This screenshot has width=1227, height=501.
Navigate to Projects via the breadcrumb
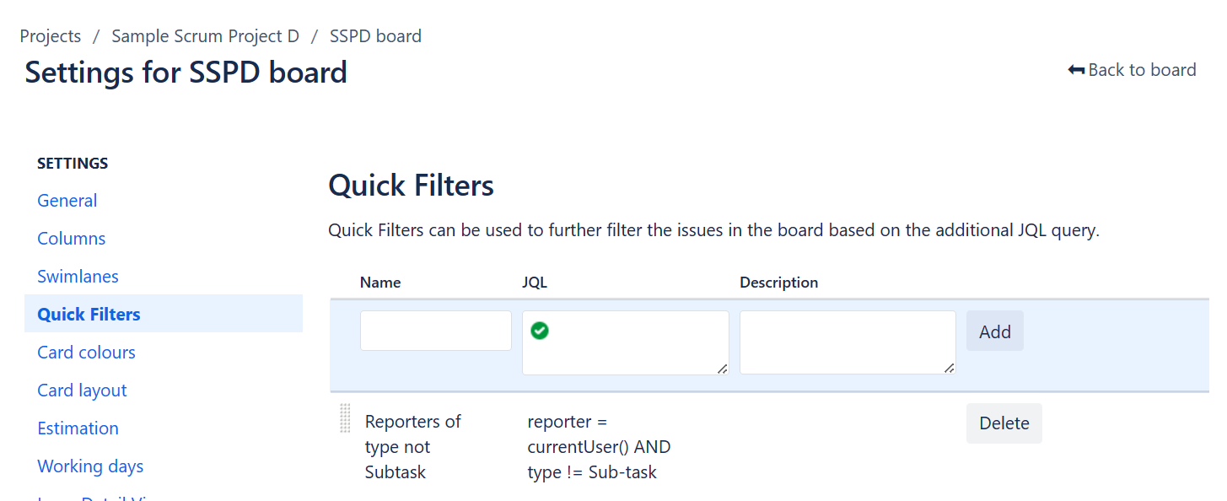coord(50,35)
